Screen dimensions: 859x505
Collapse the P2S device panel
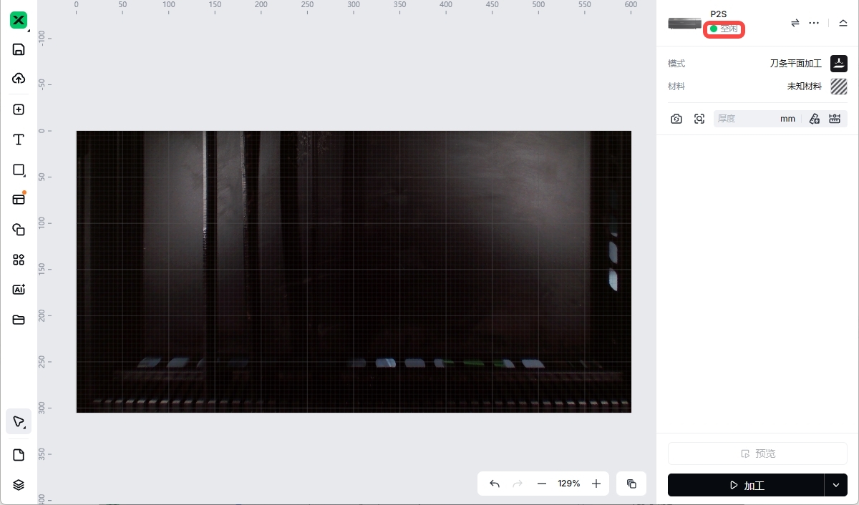click(x=843, y=23)
